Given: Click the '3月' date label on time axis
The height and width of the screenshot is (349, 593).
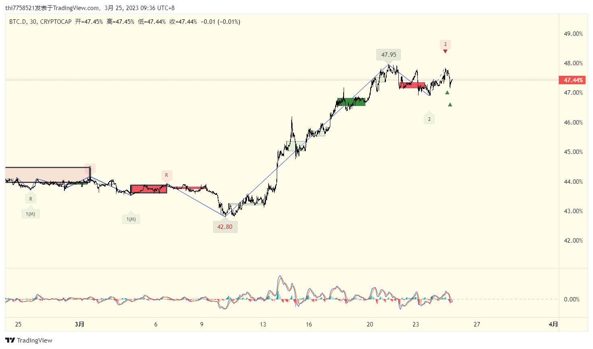Looking at the screenshot, I should pos(80,324).
